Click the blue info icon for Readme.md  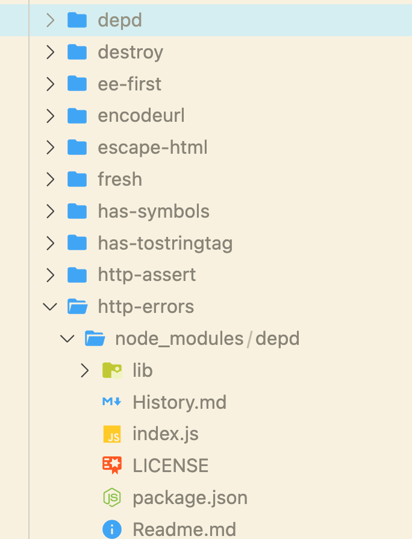[x=112, y=529]
